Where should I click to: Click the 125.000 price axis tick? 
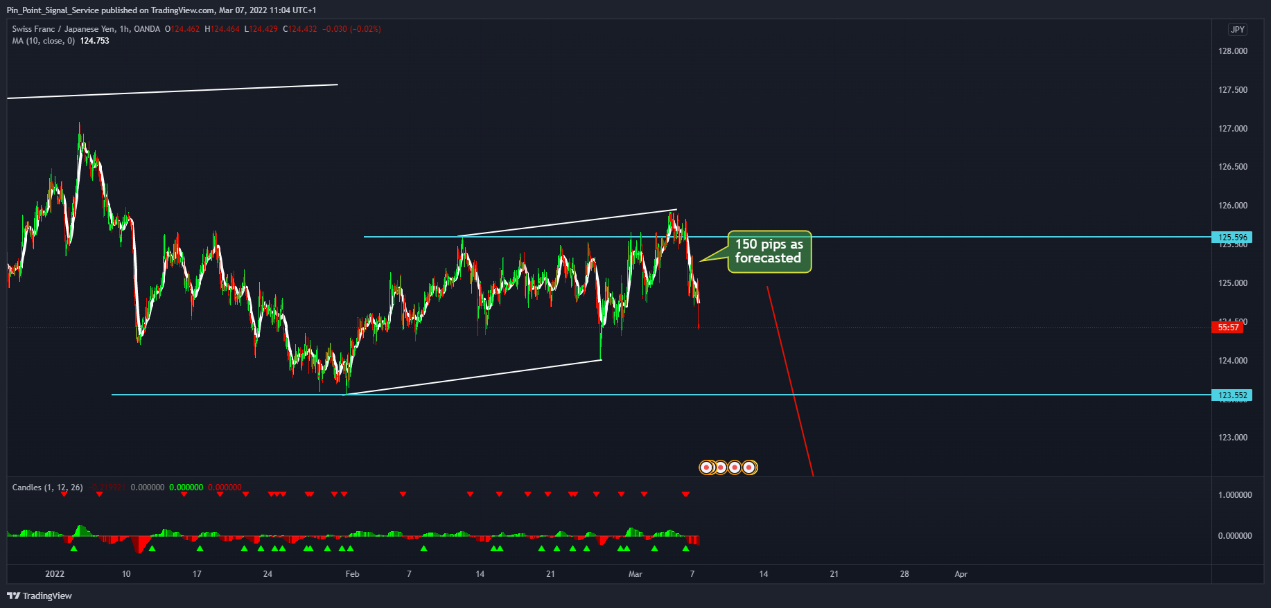pyautogui.click(x=1233, y=283)
